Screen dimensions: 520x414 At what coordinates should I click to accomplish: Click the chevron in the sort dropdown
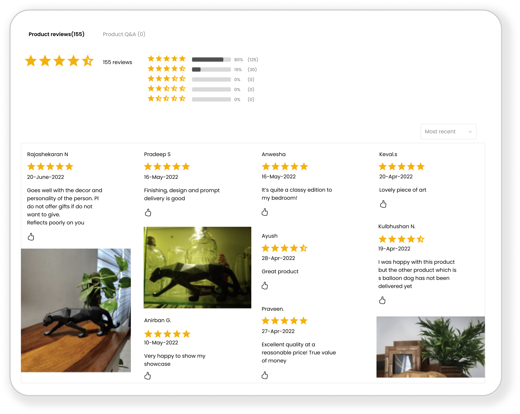[x=470, y=132]
